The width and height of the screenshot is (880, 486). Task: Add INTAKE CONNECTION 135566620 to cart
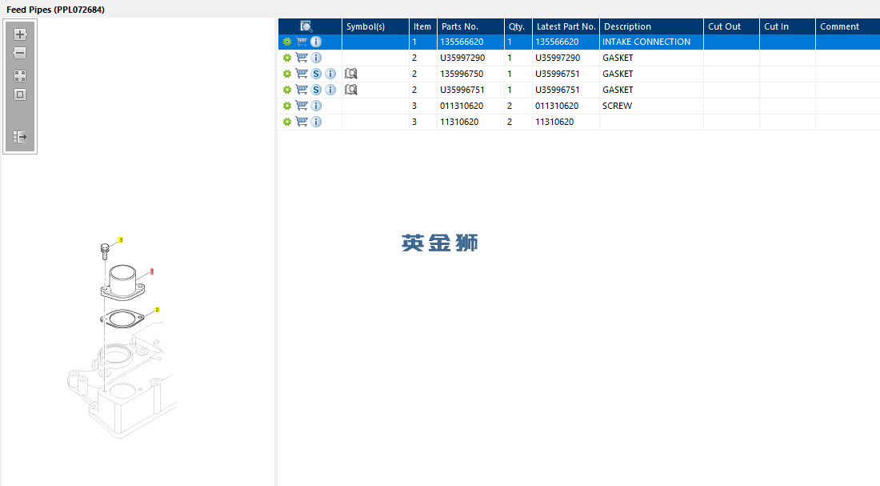302,42
